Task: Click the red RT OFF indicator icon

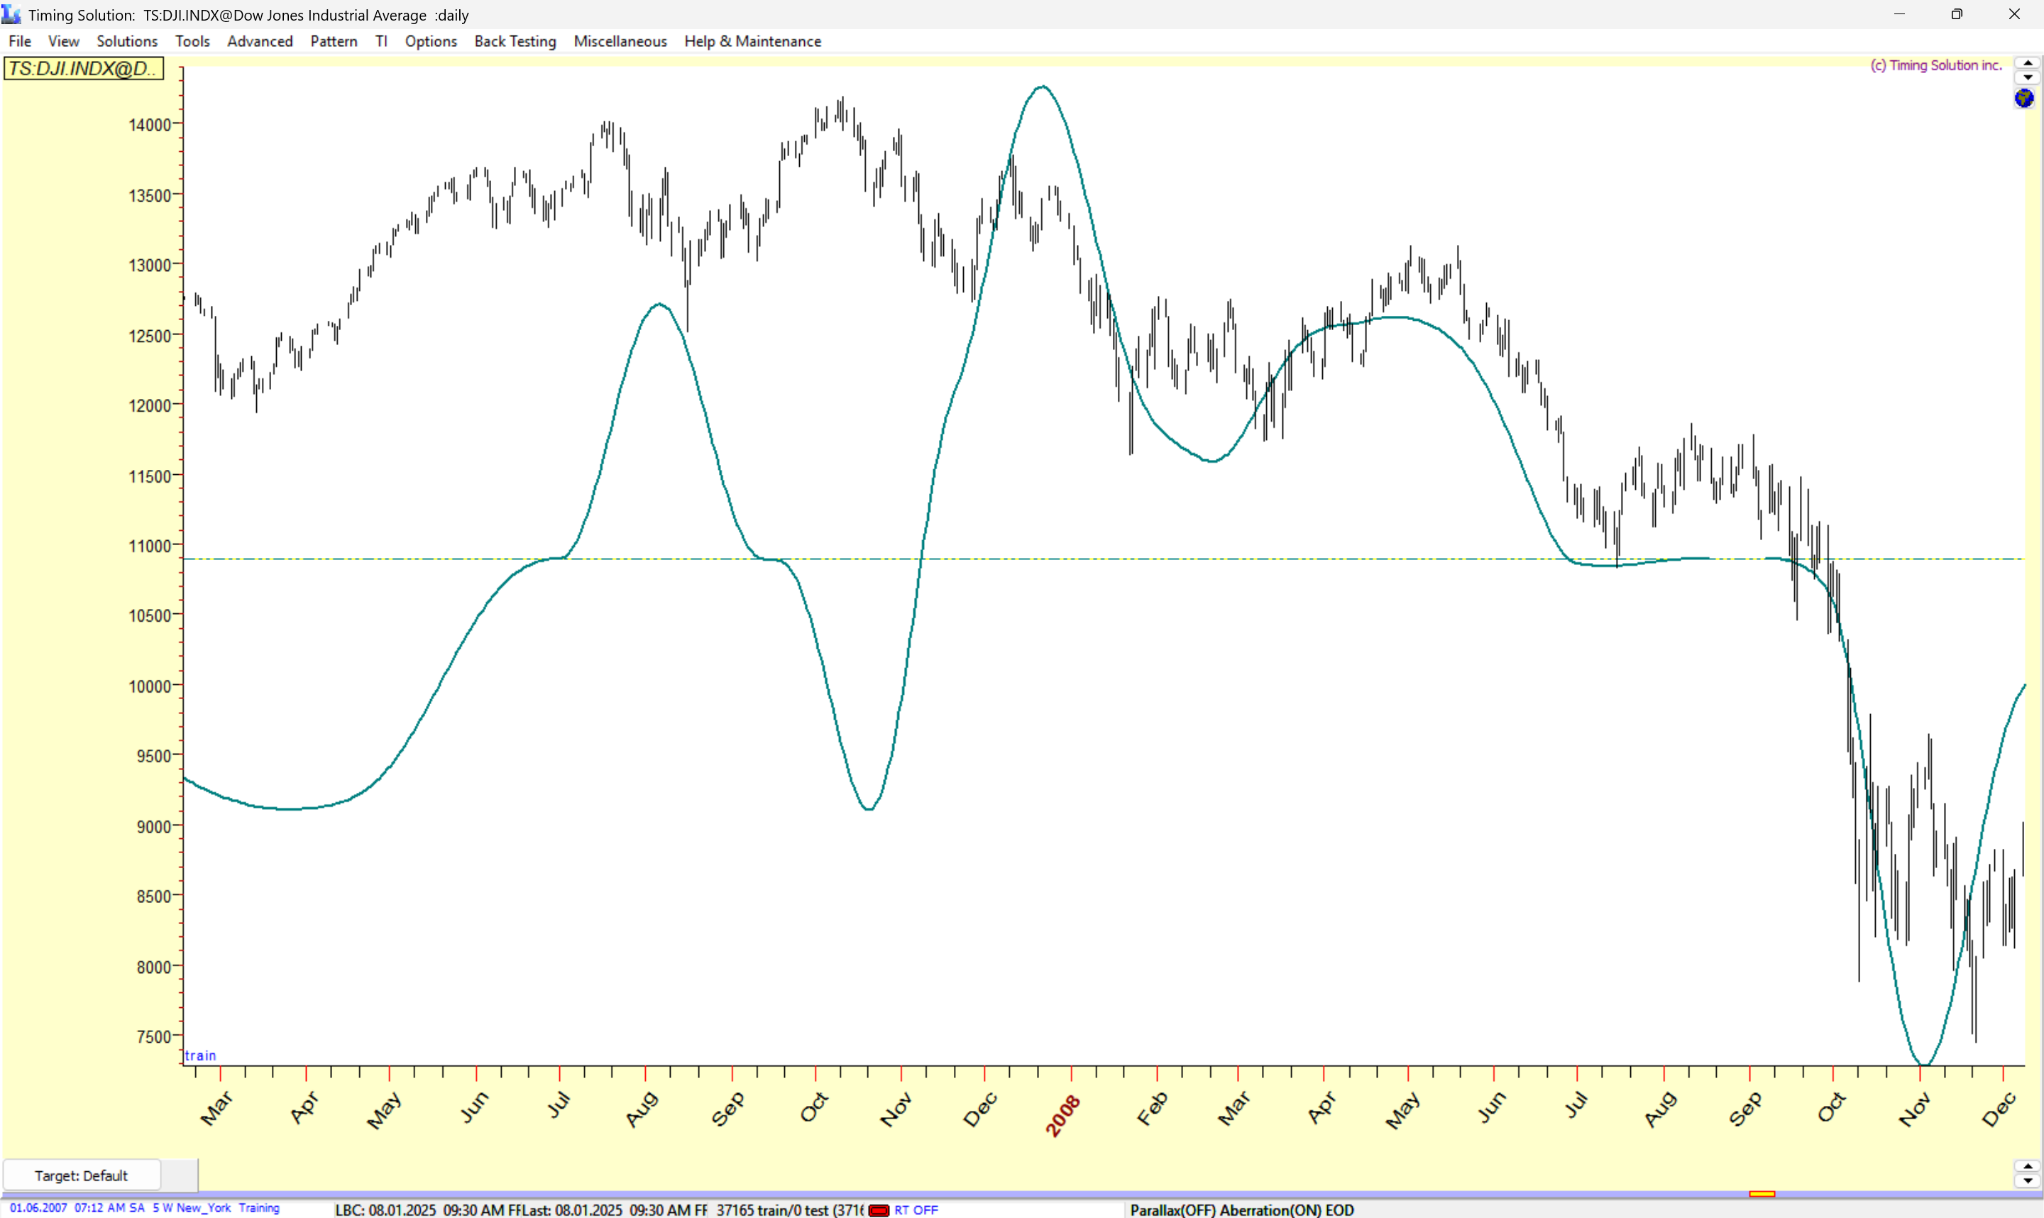Action: [879, 1209]
